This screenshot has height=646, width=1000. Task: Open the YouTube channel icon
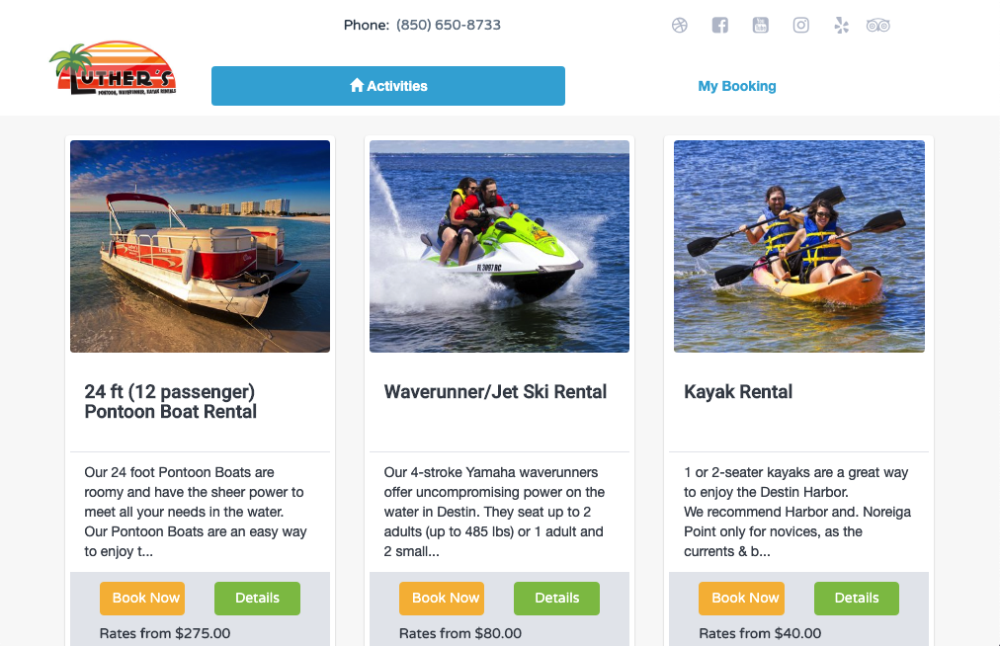[x=760, y=26]
